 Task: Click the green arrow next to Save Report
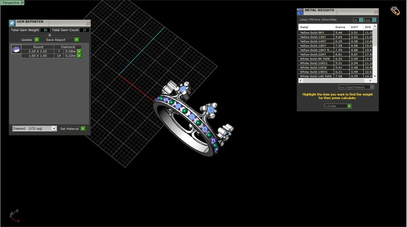pos(77,40)
